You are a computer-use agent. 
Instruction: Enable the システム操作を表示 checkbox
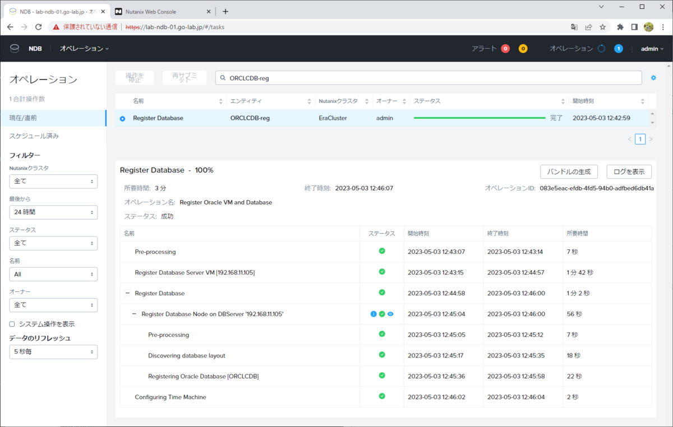pyautogui.click(x=12, y=324)
